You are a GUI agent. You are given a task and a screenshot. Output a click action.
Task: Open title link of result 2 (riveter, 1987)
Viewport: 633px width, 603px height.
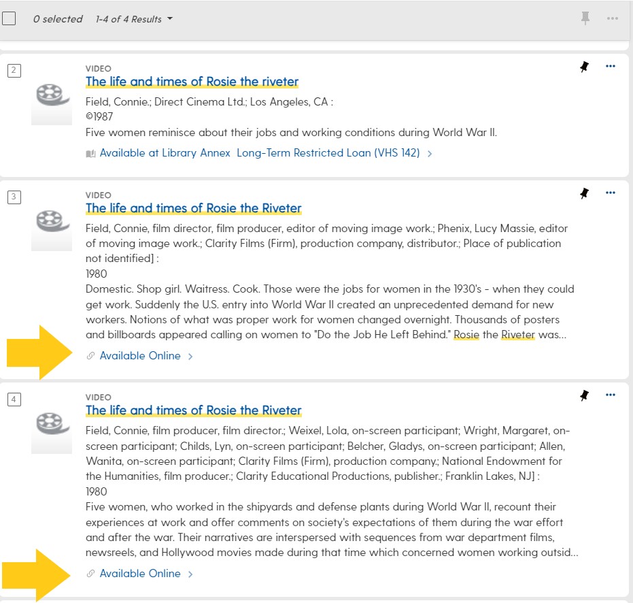[x=192, y=82]
